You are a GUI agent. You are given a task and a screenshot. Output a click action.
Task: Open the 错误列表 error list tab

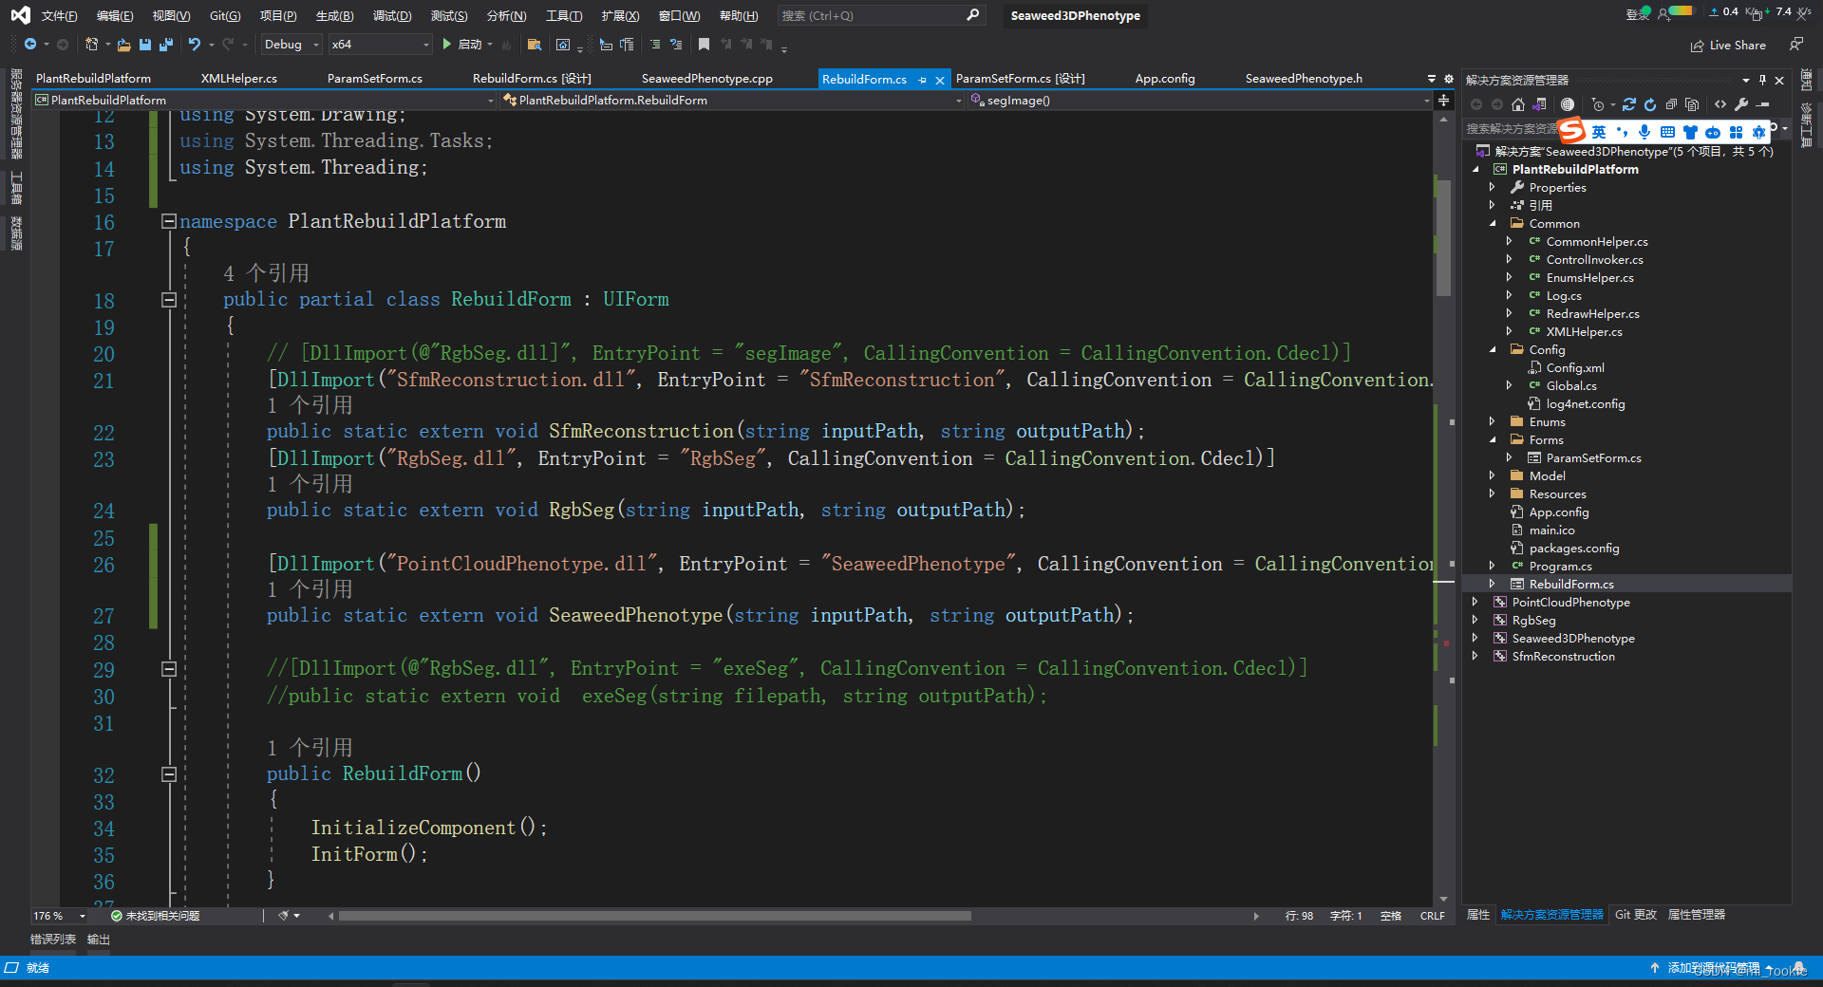[x=53, y=940]
